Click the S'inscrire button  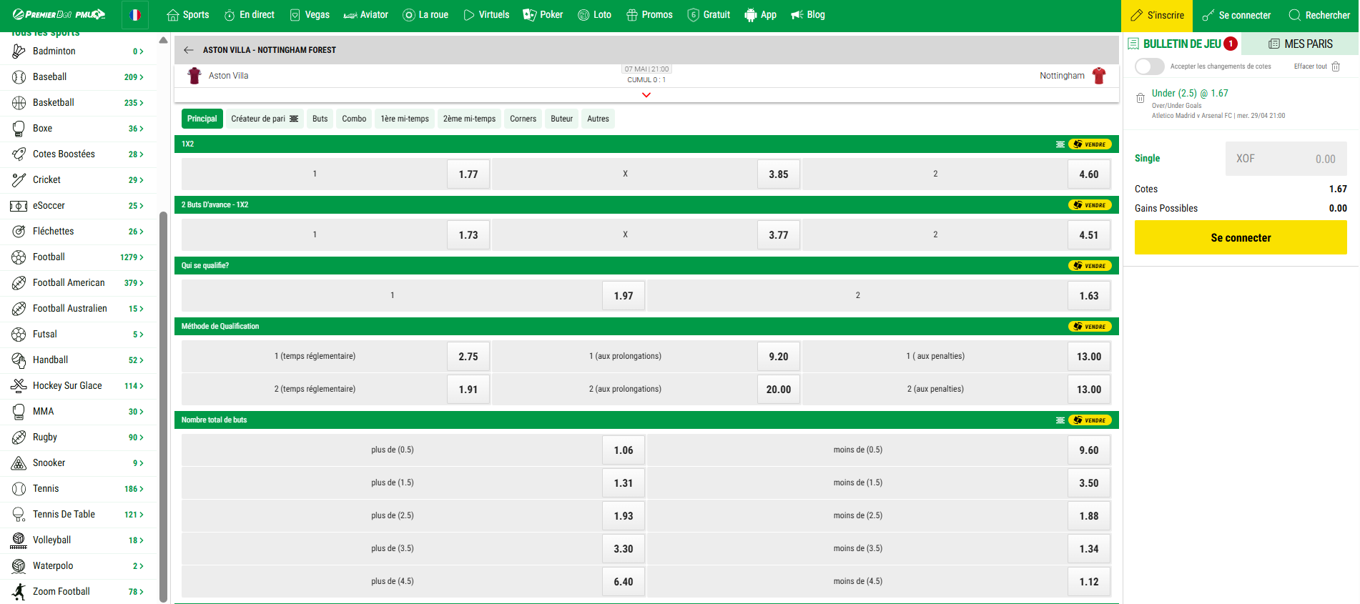(1157, 15)
